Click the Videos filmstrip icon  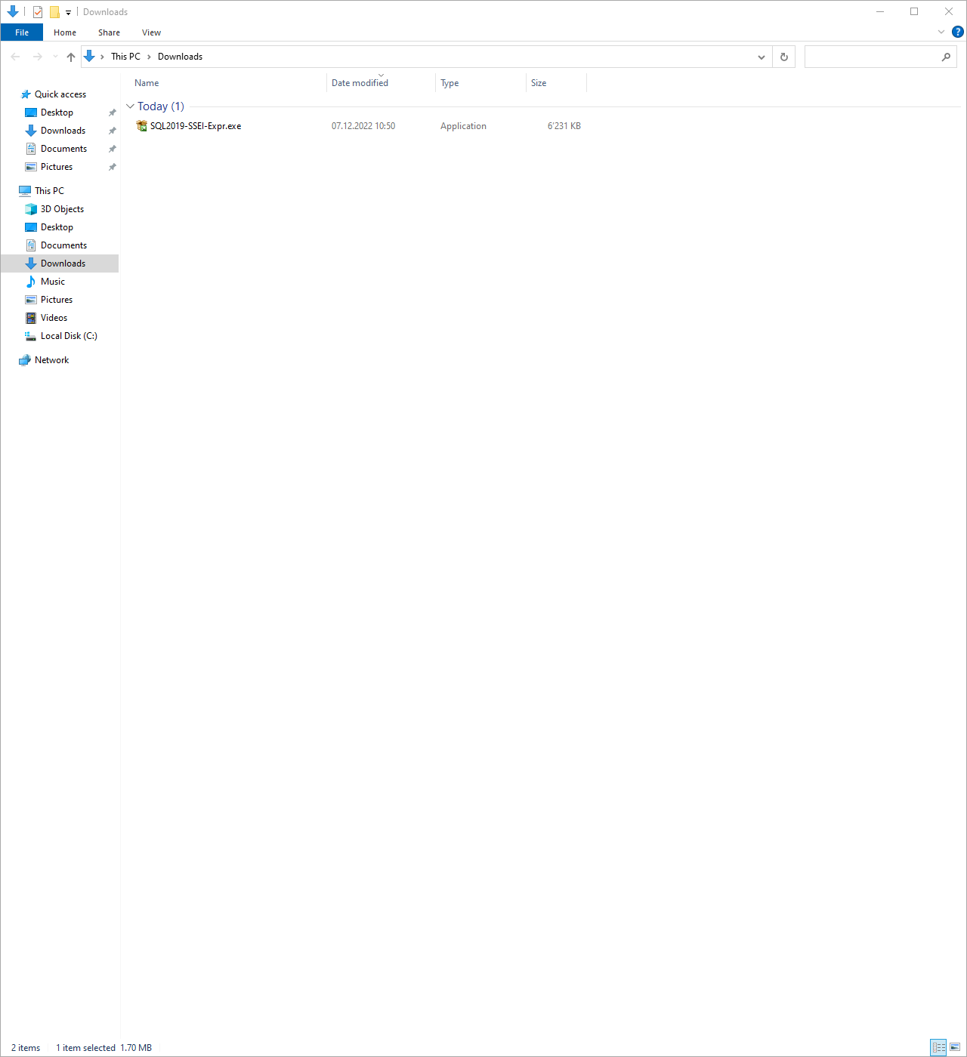click(x=31, y=318)
